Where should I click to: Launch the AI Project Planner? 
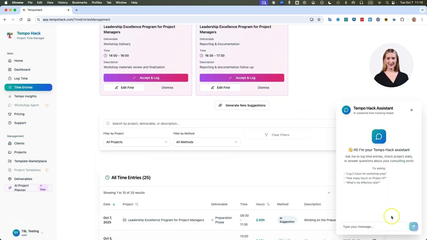point(28,188)
